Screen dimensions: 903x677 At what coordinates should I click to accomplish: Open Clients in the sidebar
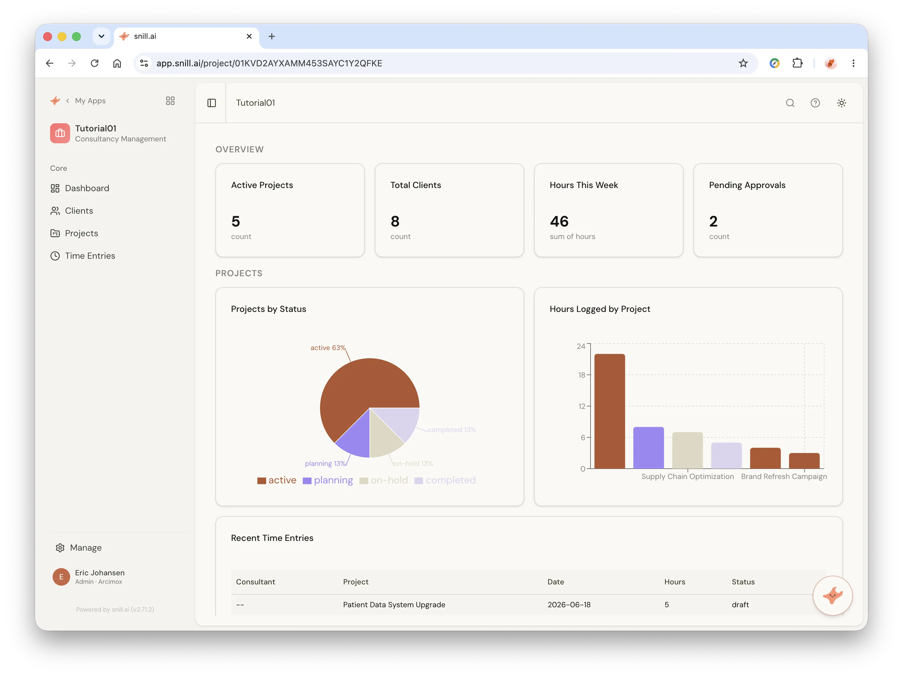click(x=72, y=211)
